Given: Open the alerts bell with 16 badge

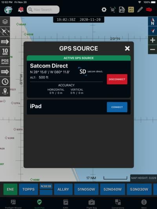Looking at the screenshot, I should coord(21,10).
